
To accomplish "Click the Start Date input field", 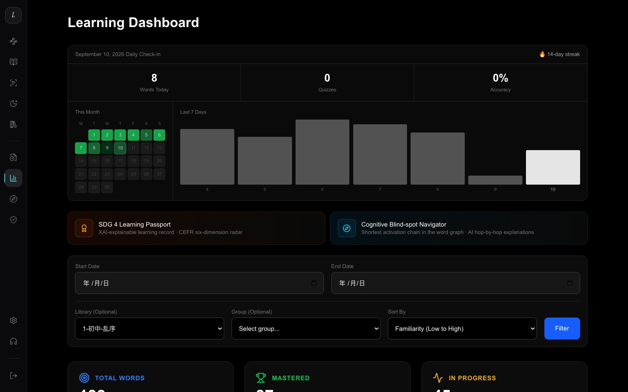I will click(x=199, y=283).
